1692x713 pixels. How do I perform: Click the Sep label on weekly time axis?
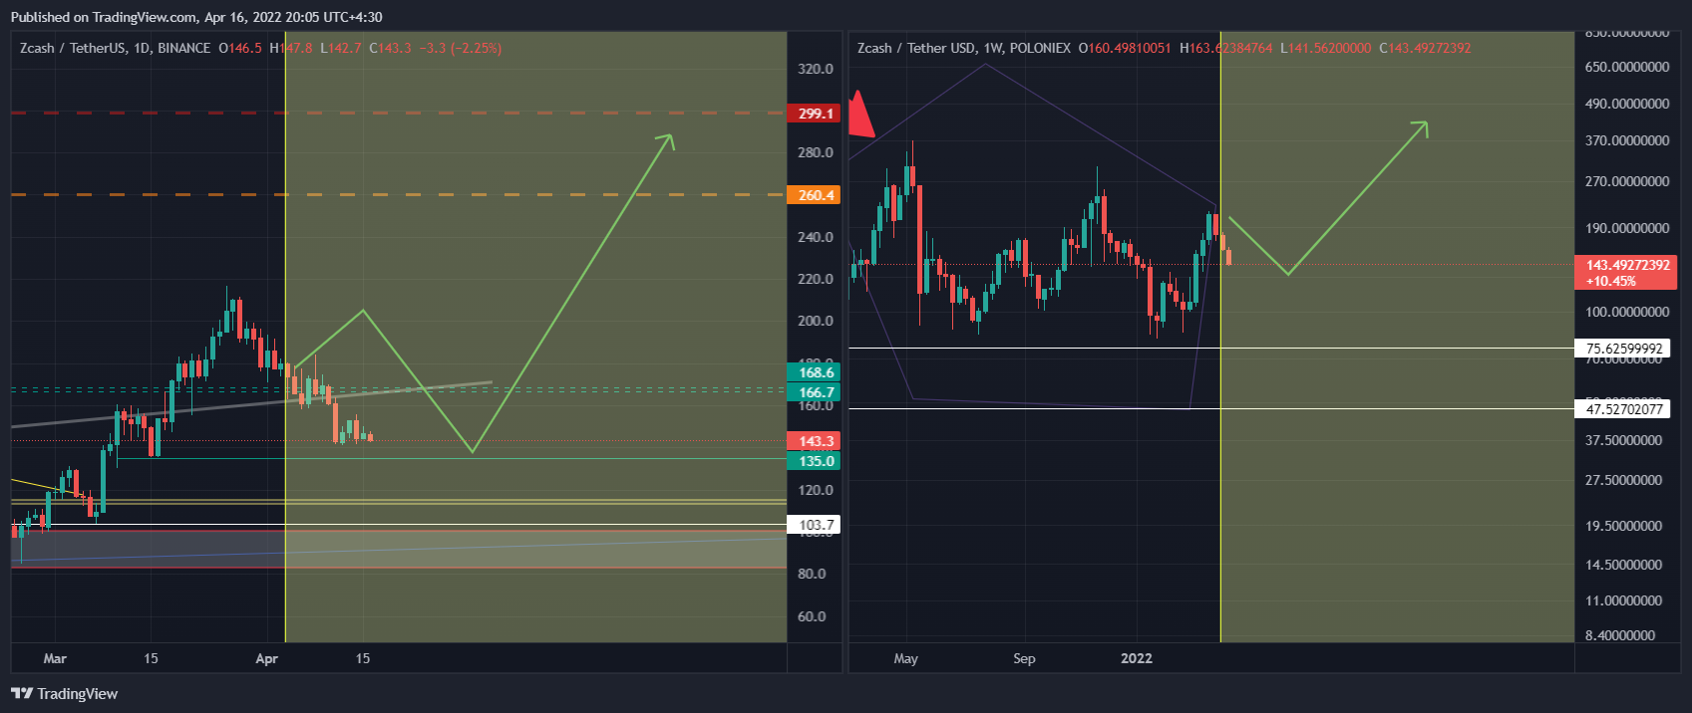(1024, 658)
